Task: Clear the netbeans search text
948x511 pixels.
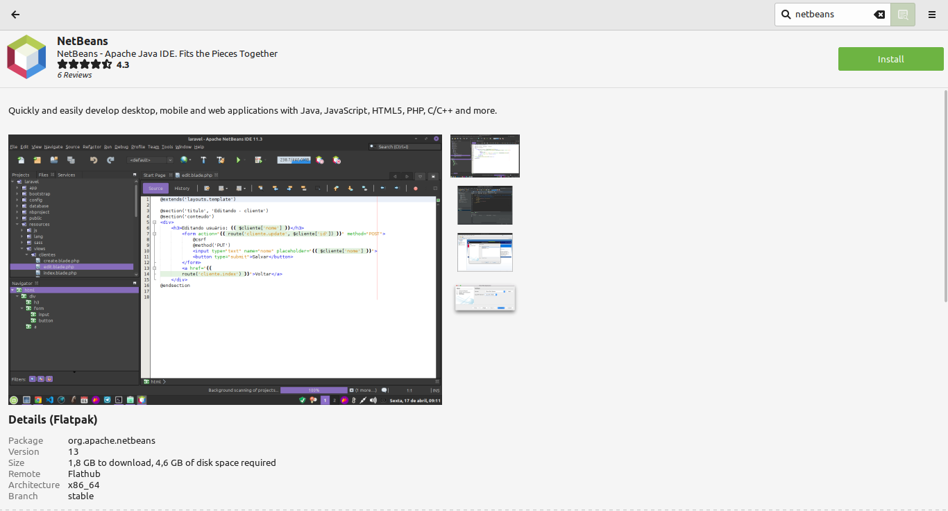Action: coord(879,15)
